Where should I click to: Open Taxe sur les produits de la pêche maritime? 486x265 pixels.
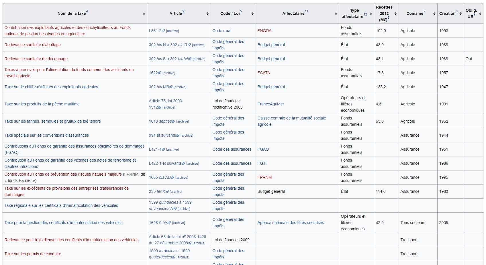point(42,104)
